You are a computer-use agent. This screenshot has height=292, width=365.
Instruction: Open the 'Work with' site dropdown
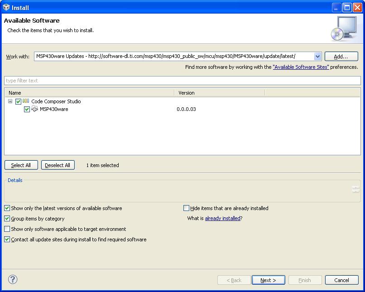pos(317,56)
